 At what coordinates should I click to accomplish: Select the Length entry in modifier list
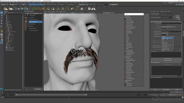127,39
